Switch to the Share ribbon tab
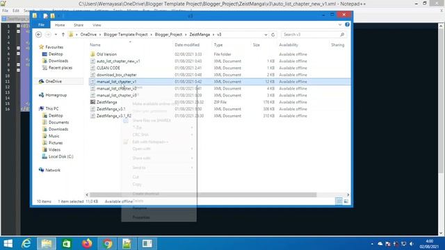 coord(79,25)
